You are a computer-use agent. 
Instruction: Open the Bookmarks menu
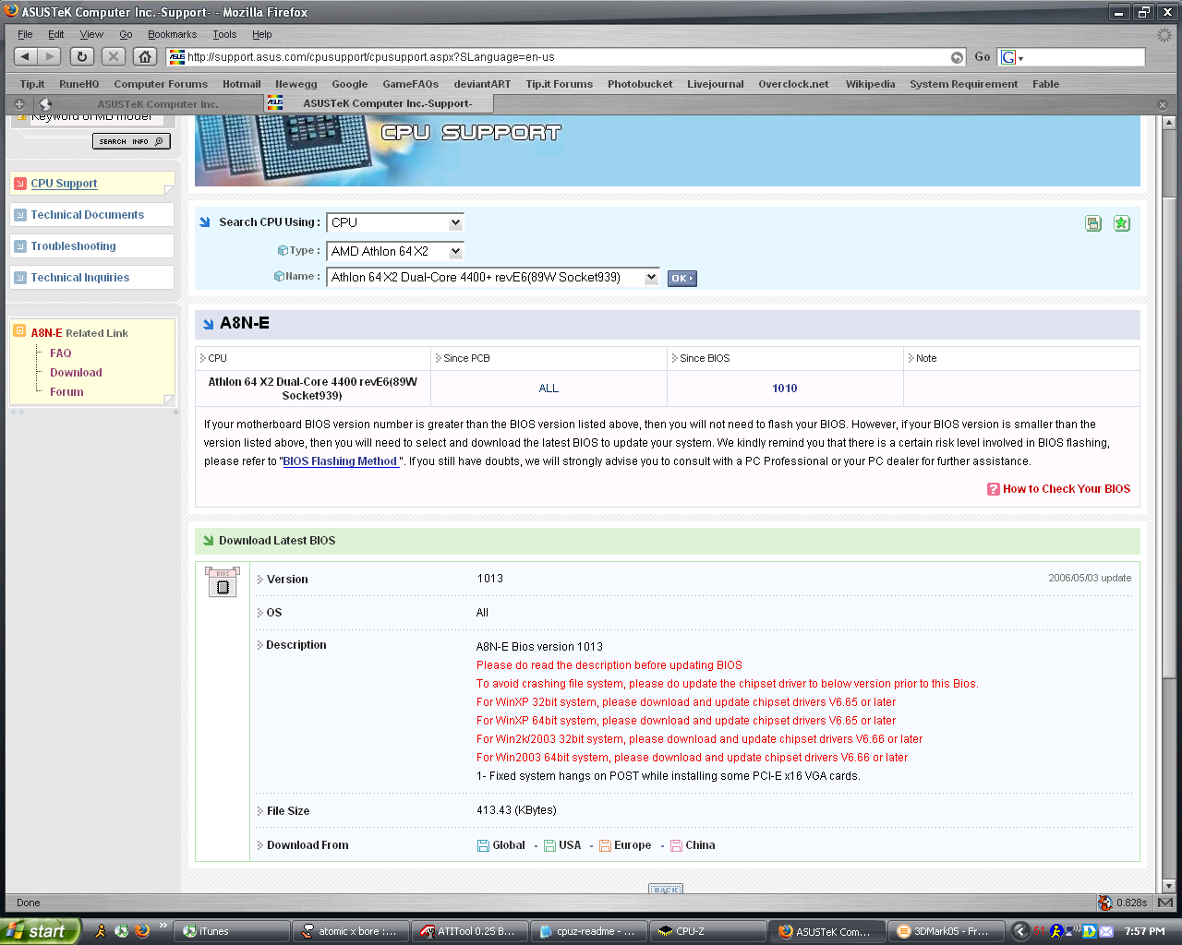coord(172,34)
